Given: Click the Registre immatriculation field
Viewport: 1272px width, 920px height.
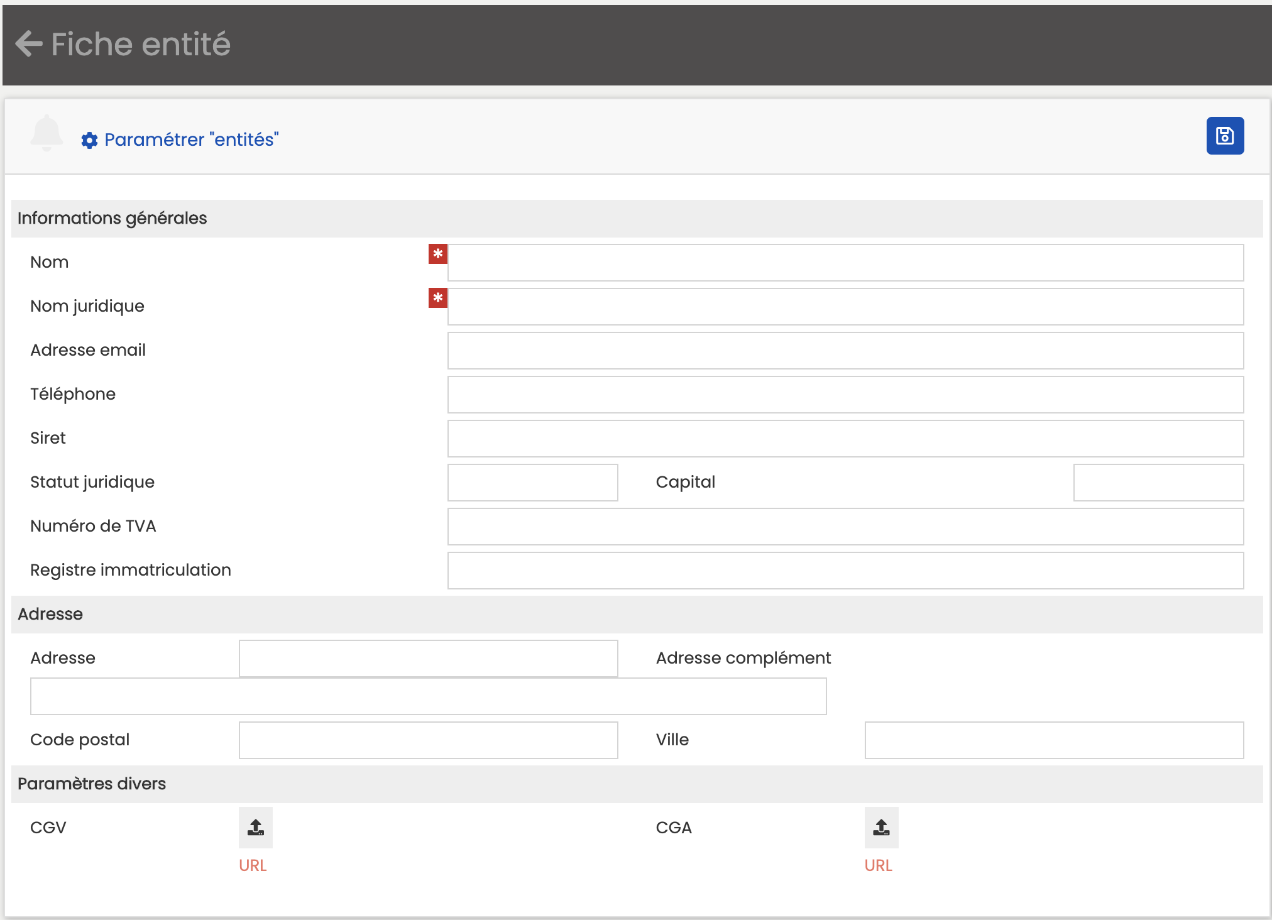Looking at the screenshot, I should click(845, 571).
